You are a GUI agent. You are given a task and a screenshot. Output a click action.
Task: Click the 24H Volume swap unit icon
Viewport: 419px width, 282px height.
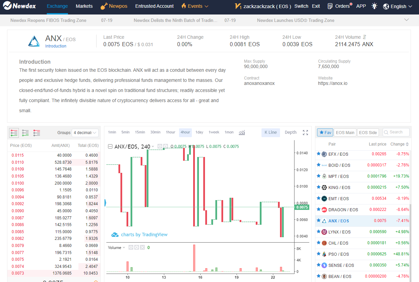[x=364, y=37]
